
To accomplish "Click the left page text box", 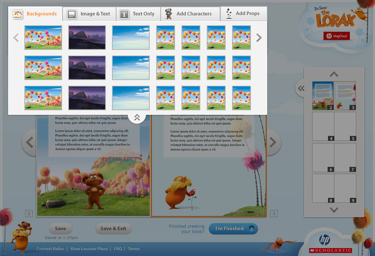I will [94, 136].
